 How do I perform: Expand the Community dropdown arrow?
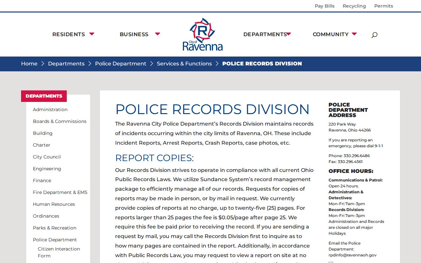(x=354, y=34)
